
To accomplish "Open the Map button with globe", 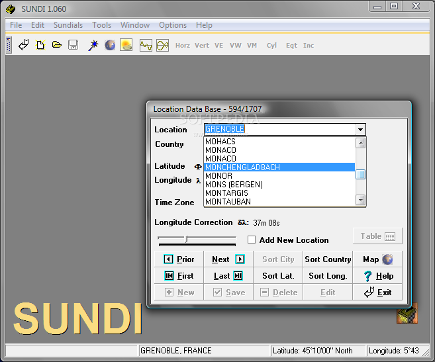I will tap(377, 259).
